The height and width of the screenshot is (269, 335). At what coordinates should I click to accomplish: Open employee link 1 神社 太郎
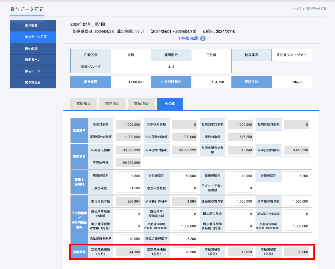[188, 38]
